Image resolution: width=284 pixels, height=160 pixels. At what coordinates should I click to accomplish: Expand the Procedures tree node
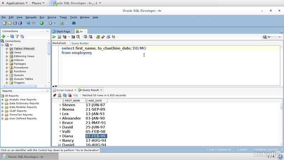(7, 68)
